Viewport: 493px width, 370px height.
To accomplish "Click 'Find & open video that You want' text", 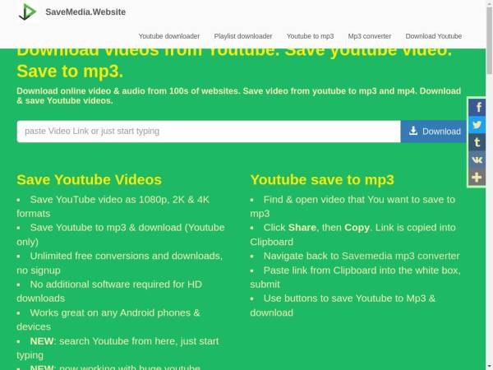I will pos(352,206).
